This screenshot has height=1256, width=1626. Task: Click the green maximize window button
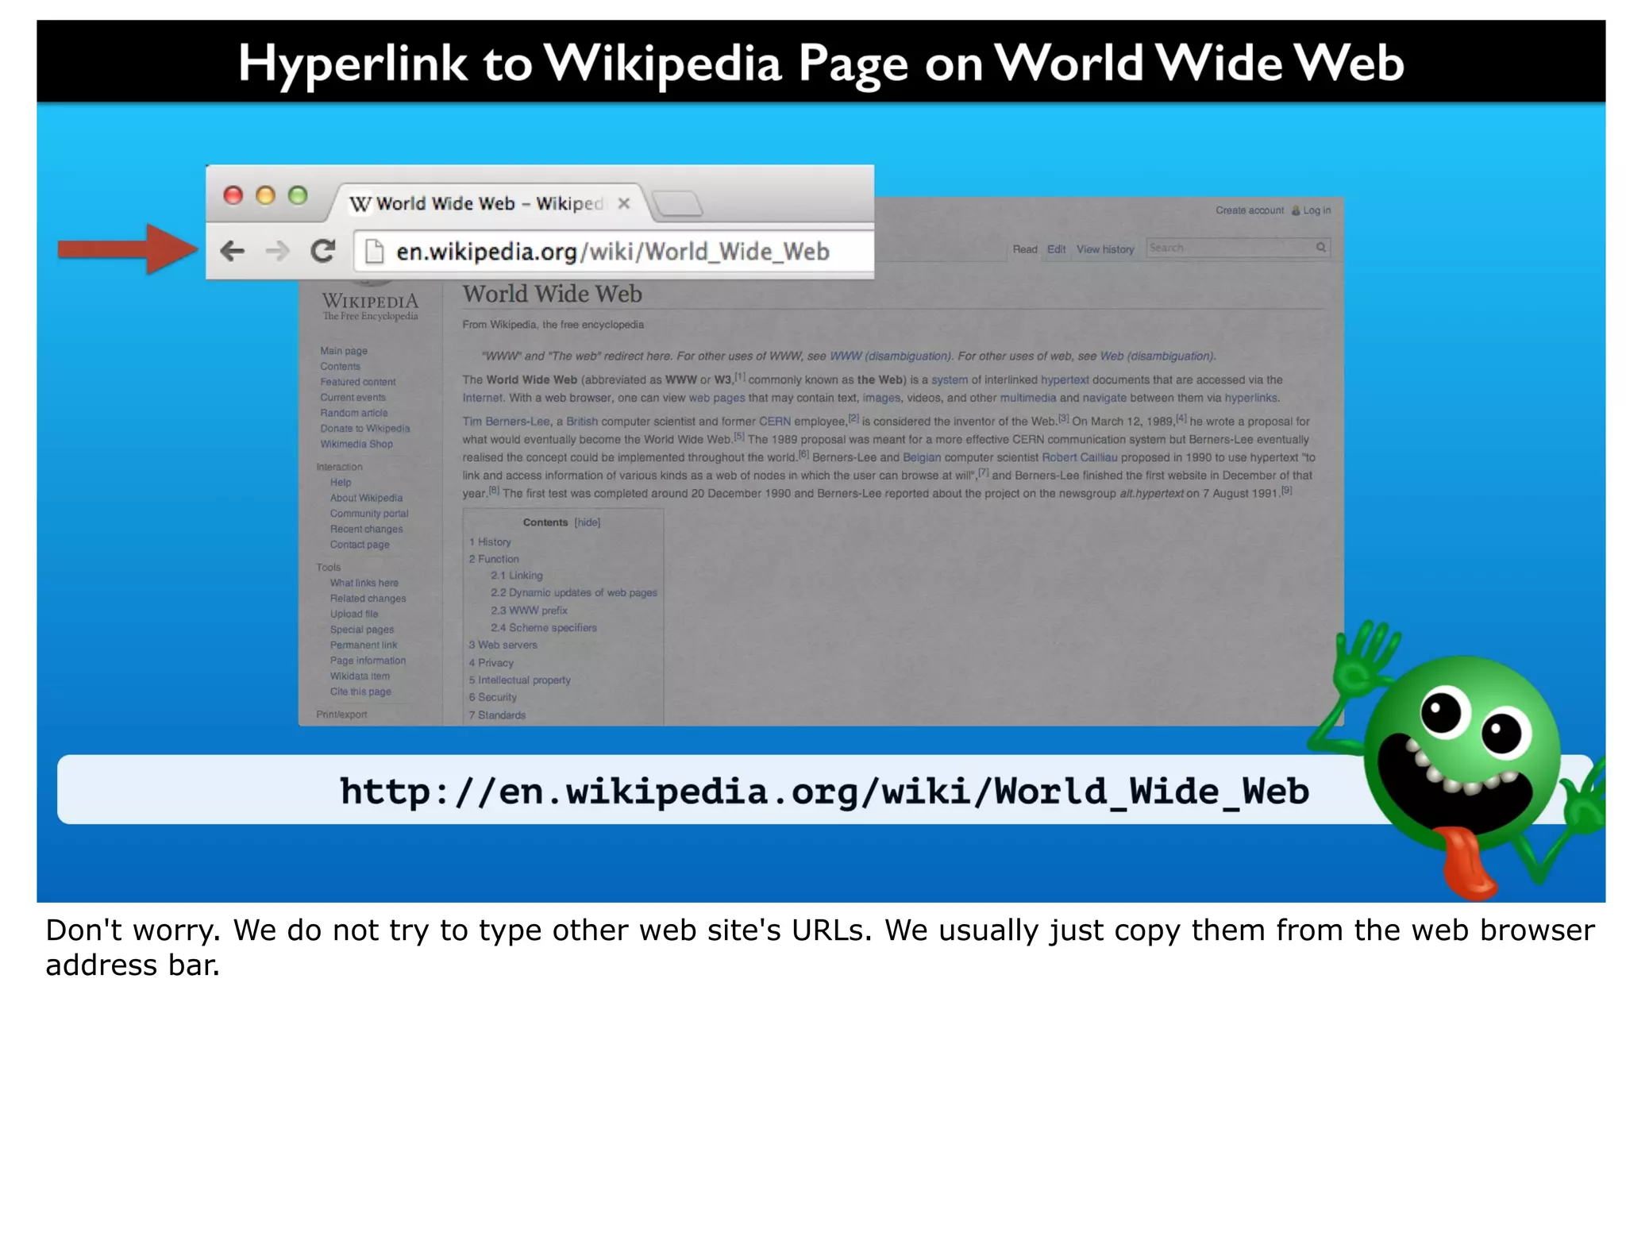pyautogui.click(x=298, y=195)
